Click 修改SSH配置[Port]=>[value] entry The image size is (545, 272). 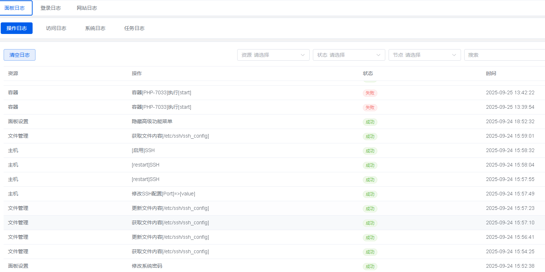coord(163,194)
